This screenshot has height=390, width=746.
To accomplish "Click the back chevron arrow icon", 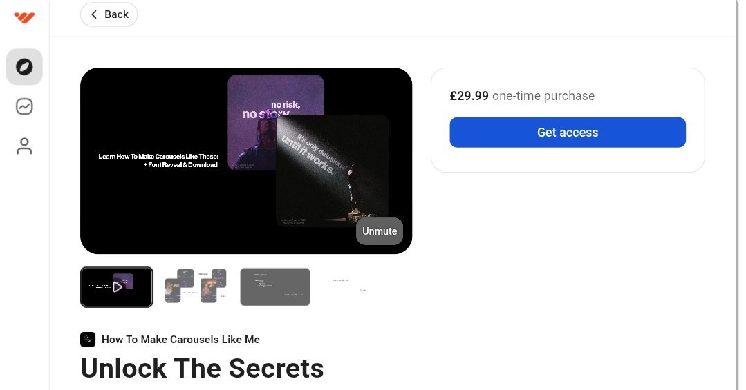I will (x=94, y=14).
